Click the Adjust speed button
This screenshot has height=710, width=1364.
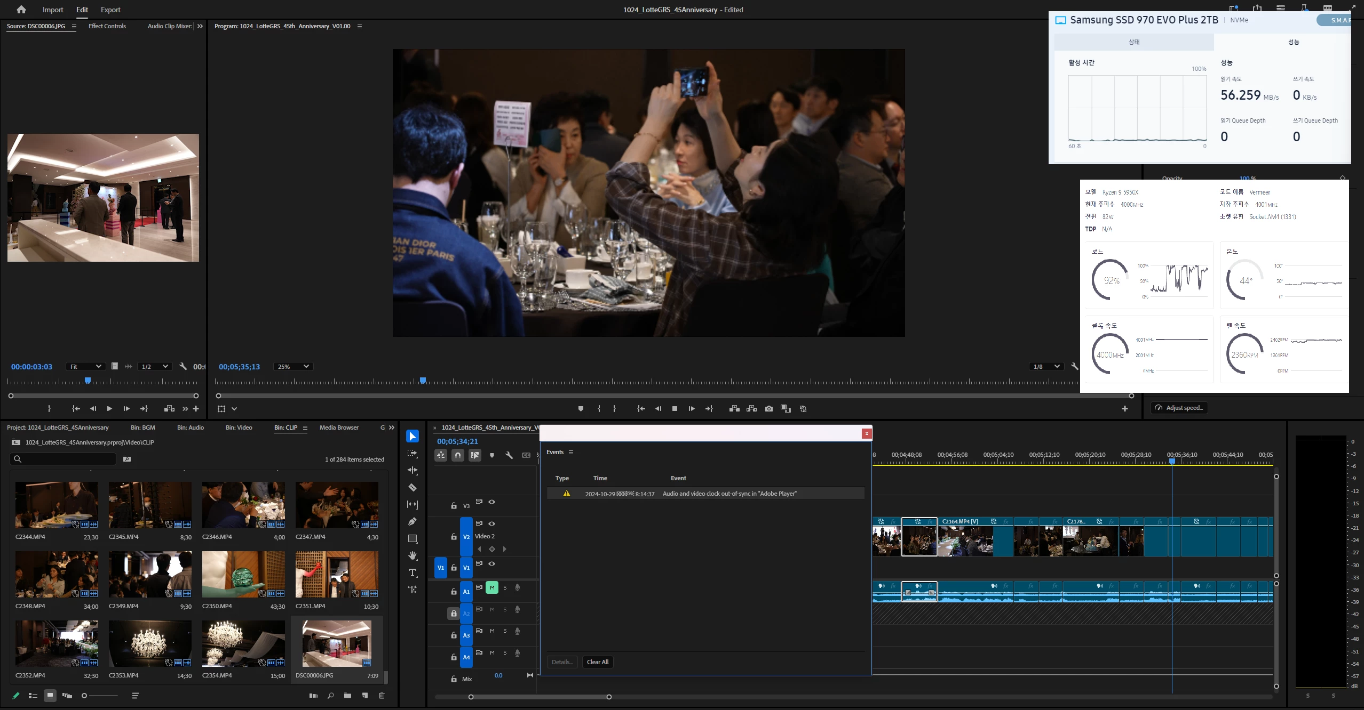pos(1179,408)
